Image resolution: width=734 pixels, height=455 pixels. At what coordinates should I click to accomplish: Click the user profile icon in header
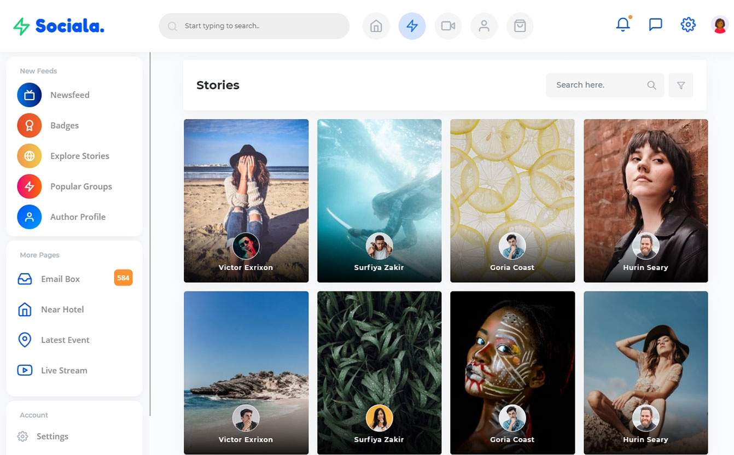[x=484, y=26]
